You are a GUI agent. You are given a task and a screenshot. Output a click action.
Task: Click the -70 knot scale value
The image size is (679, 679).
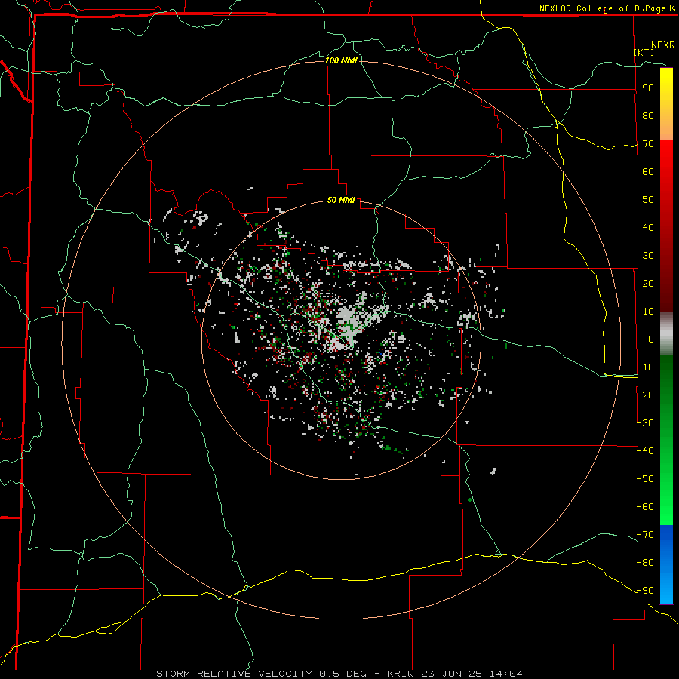(646, 534)
